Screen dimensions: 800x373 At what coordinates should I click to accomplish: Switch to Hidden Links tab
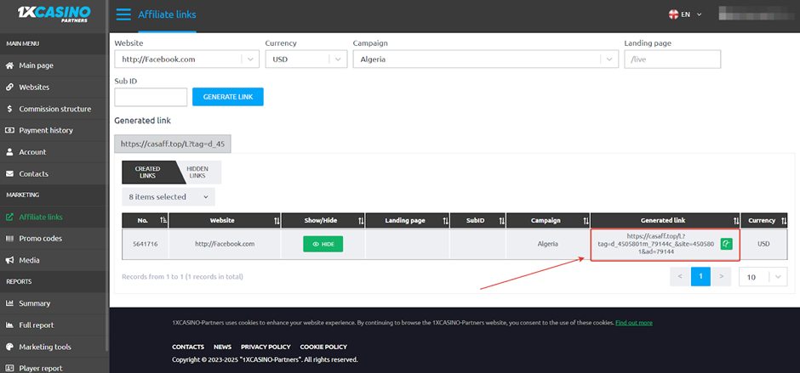click(197, 172)
